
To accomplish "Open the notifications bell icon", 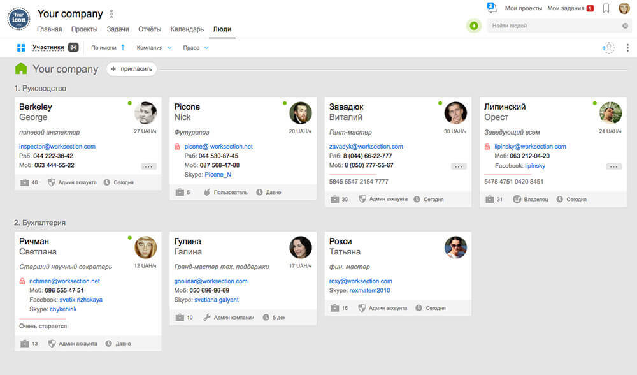I will (x=492, y=8).
